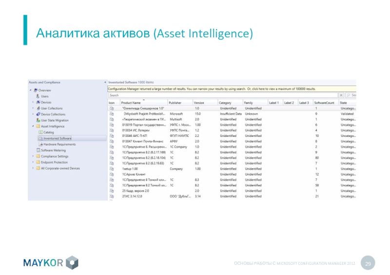
Task: Click row icon for 25 Кадр, версия 2.0
Action: 112,191
